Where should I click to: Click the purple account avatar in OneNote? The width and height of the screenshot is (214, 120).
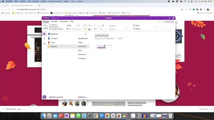pos(44,97)
